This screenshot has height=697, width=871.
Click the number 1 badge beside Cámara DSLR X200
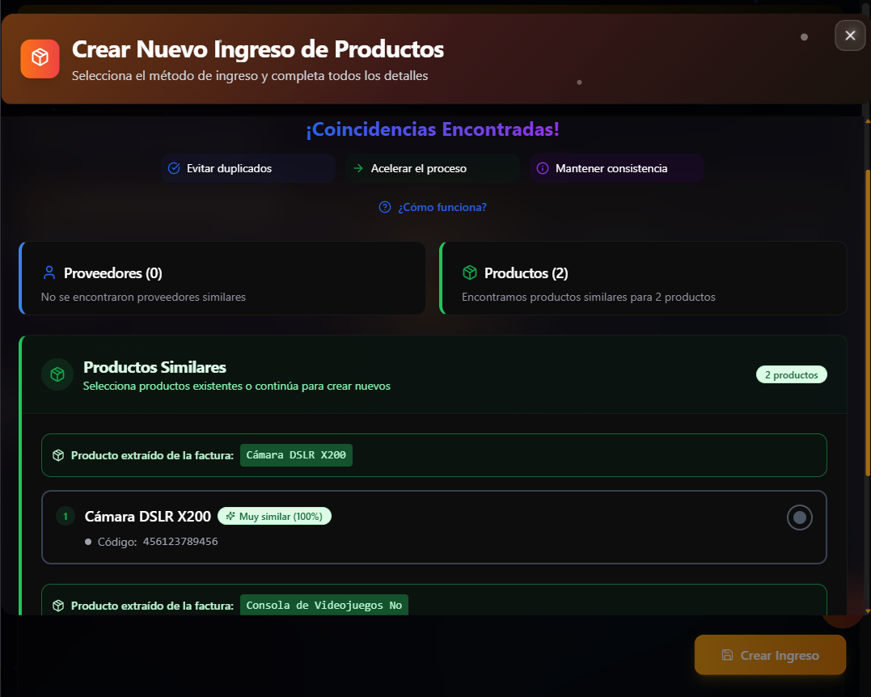(x=66, y=516)
